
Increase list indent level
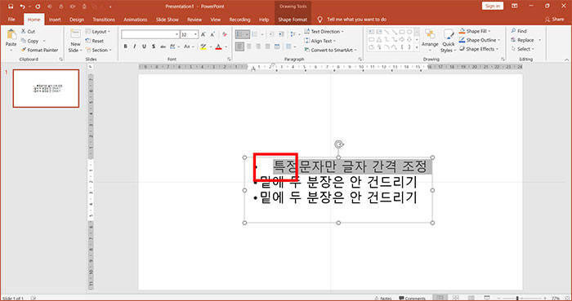coord(281,34)
